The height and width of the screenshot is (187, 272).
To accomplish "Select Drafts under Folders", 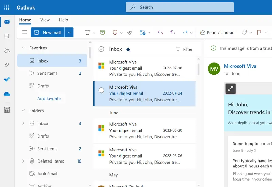I will click(x=52, y=136).
